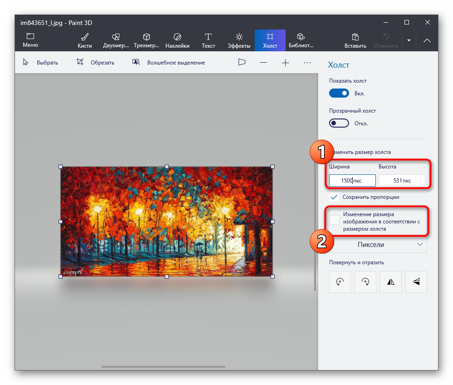Click the Magic select (Волшебное выделение) tool
Screen dimensions: 453x385
[169, 63]
